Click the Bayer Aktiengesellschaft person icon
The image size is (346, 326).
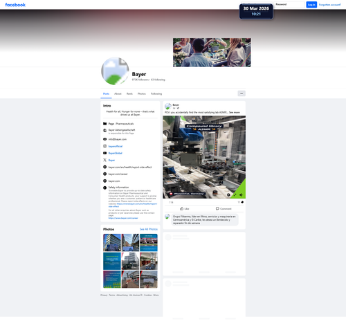pyautogui.click(x=104, y=130)
